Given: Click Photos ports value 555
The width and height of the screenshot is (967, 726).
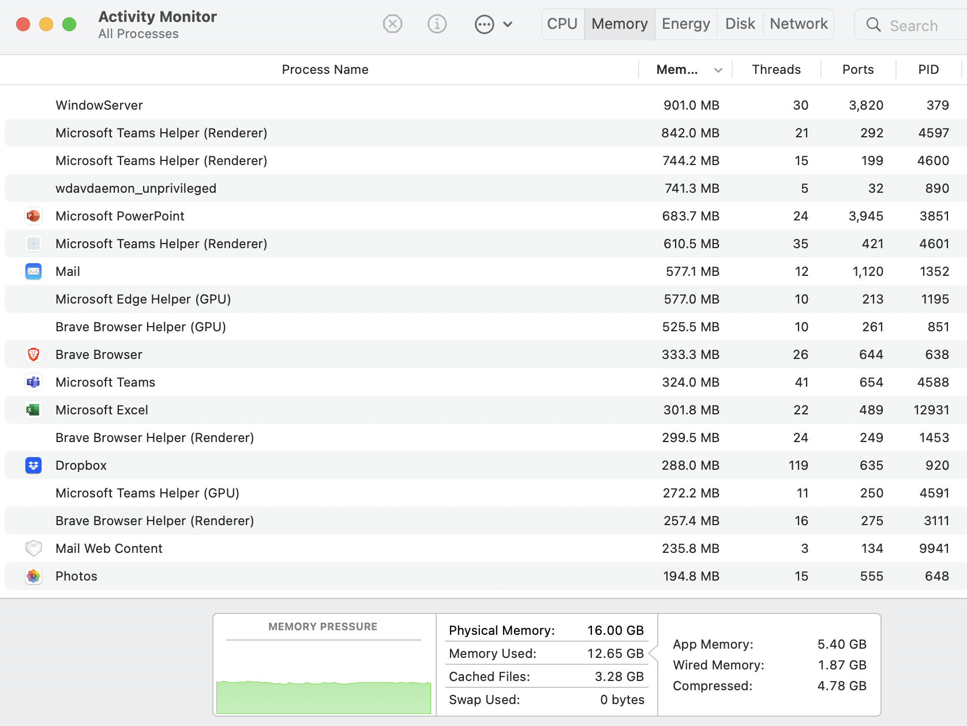Looking at the screenshot, I should [x=872, y=577].
